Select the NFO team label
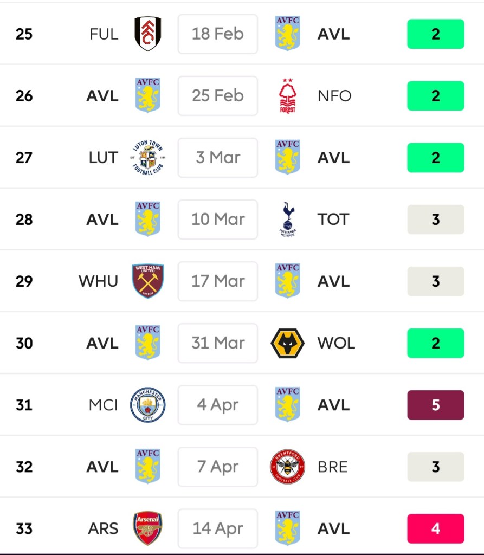 click(334, 96)
